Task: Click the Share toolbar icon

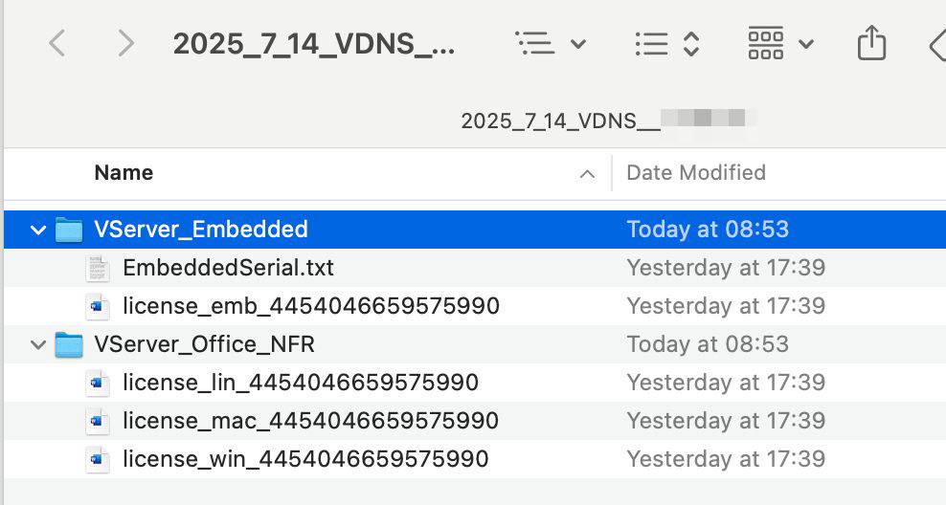Action: pos(871,42)
